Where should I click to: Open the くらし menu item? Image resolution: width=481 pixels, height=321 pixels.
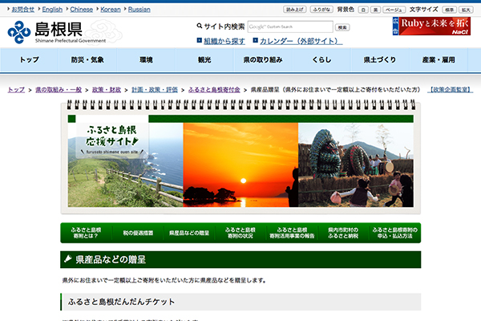321,60
